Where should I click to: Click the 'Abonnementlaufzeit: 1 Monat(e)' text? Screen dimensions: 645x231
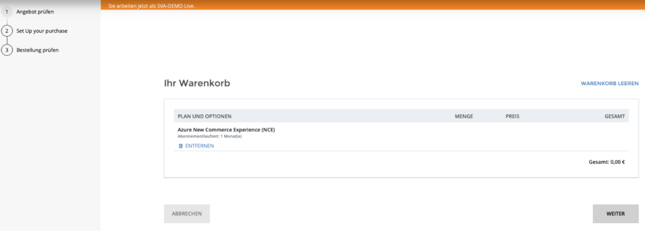pyautogui.click(x=209, y=137)
